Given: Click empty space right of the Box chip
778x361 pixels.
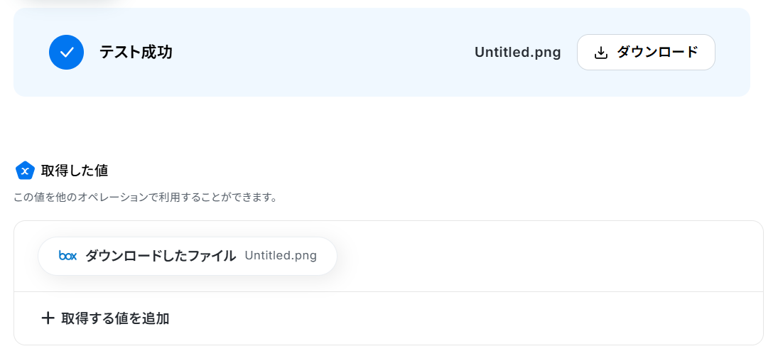Looking at the screenshot, I should point(547,256).
